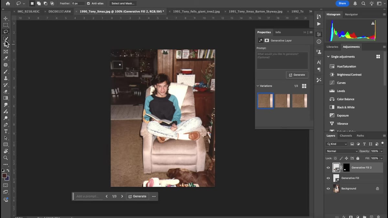Select the Spot Healing Brush tool
The height and width of the screenshot is (218, 388).
[x=5, y=65]
